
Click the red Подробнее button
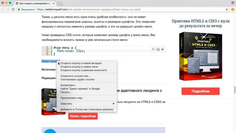tap(201, 91)
